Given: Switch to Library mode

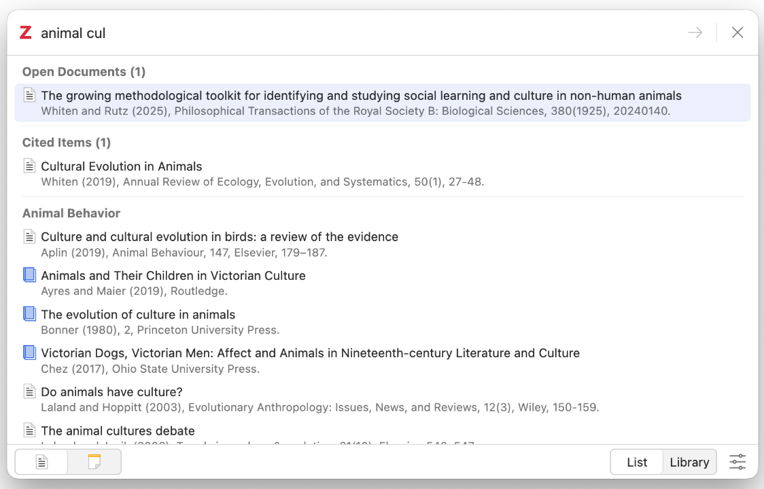Looking at the screenshot, I should coord(689,462).
